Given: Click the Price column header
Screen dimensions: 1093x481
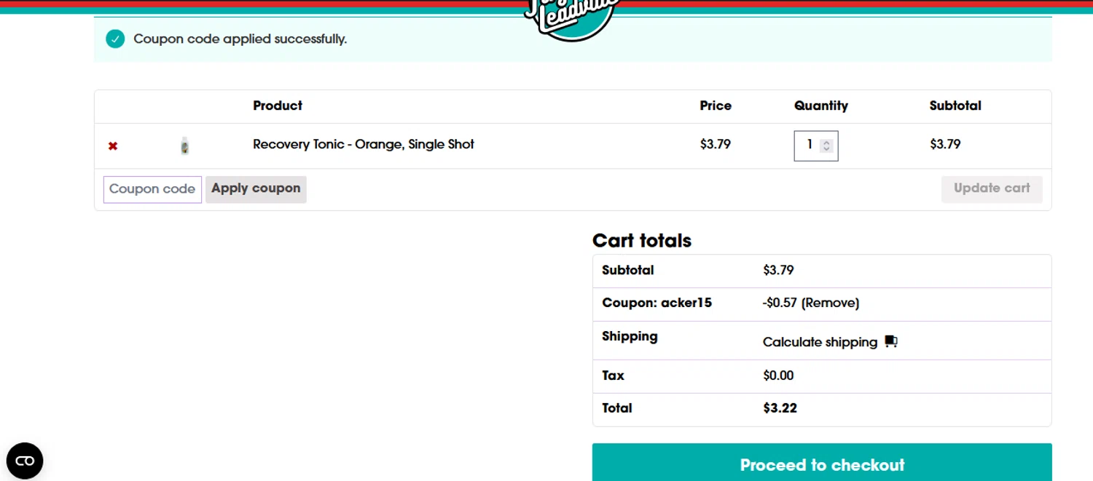Looking at the screenshot, I should click(716, 106).
